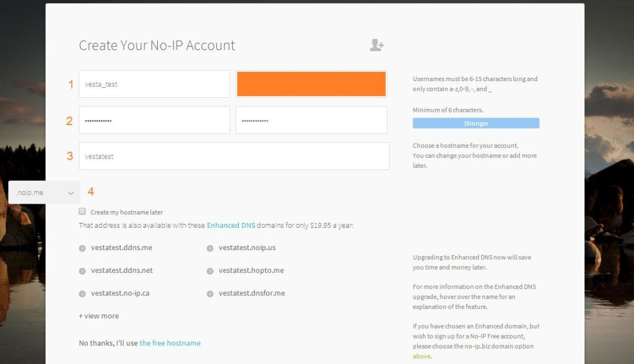
Task: Choose the vestatest.ddns.me domain text
Action: [121, 248]
